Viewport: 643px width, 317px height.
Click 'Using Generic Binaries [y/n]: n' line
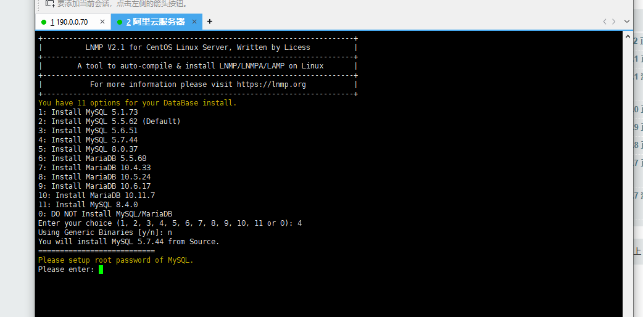[105, 233]
